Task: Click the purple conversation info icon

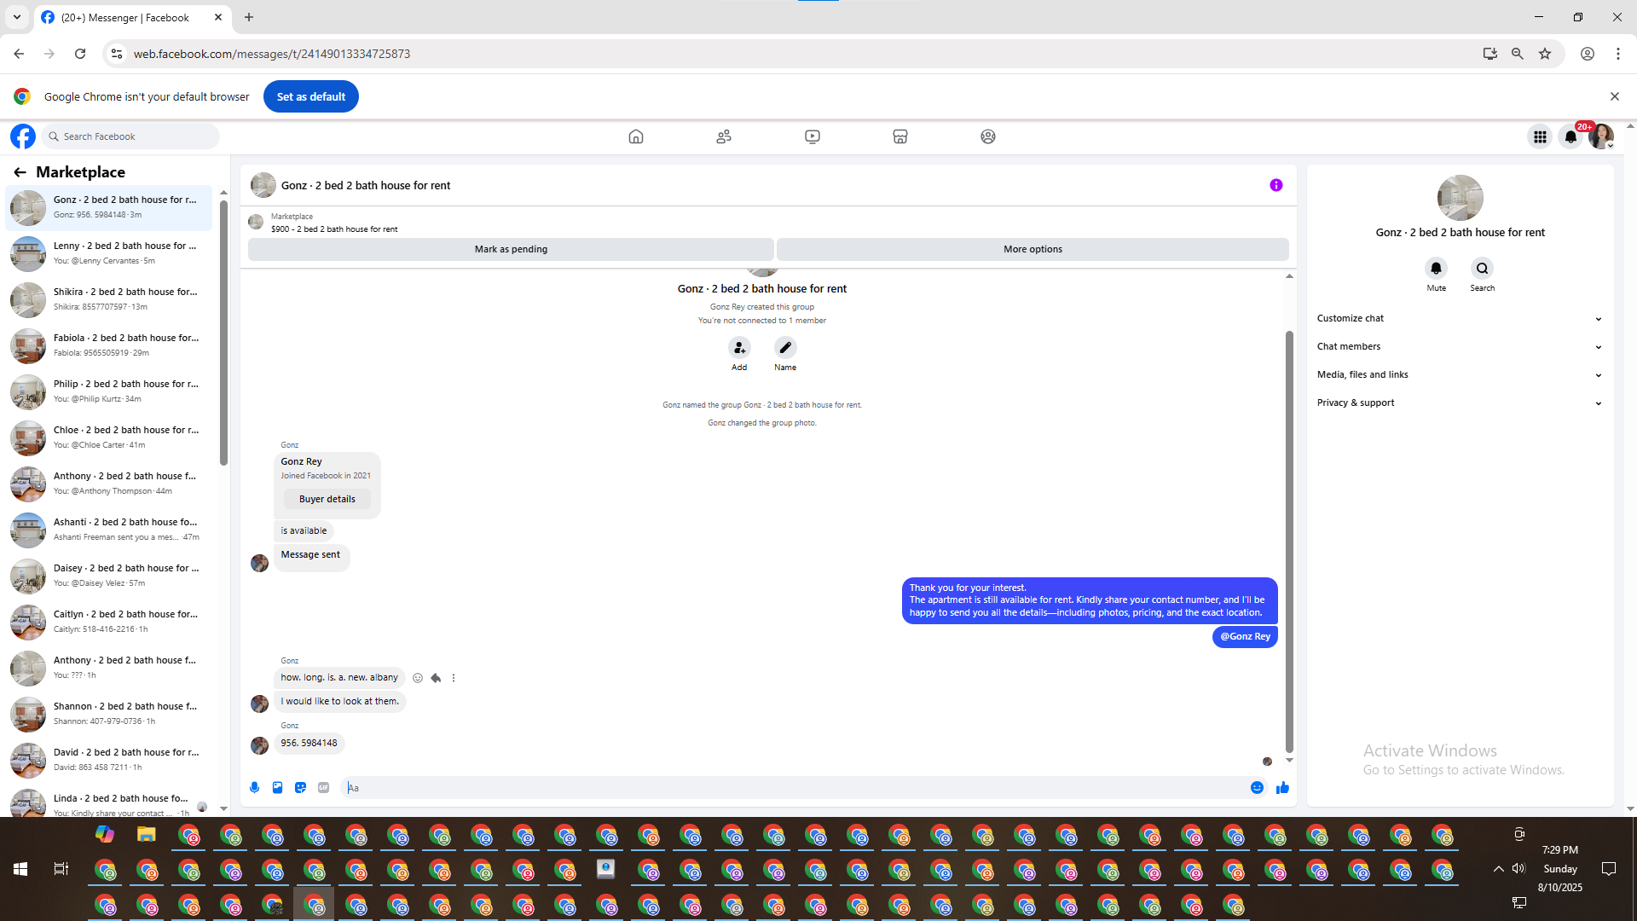Action: [1275, 185]
